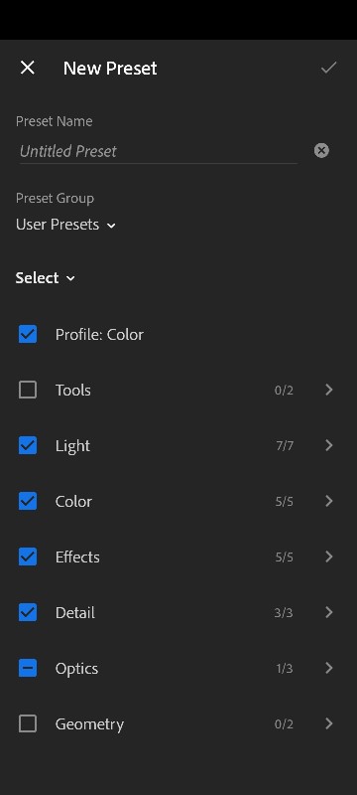Toggle the Color settings checkbox
The width and height of the screenshot is (357, 795).
[x=28, y=502]
